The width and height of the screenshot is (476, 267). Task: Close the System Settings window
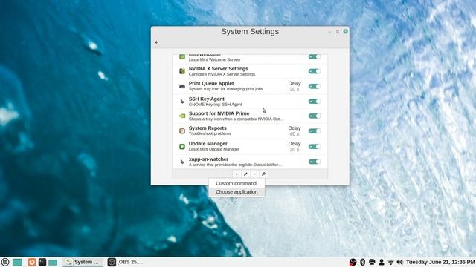click(x=345, y=31)
